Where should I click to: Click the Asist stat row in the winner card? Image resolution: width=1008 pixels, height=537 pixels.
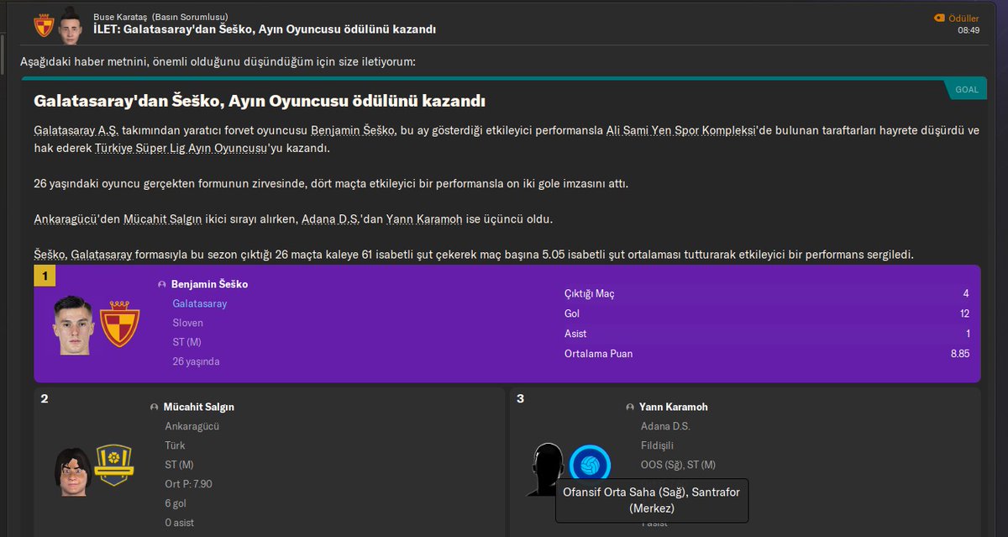point(767,334)
